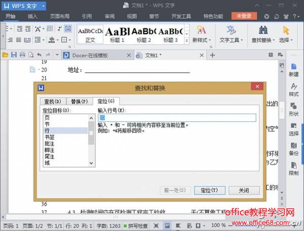Open the 形状 sidebar panel
The width and height of the screenshot is (304, 231).
294,109
